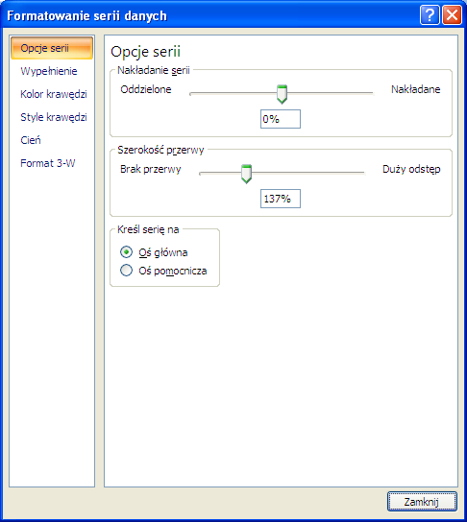467x522 pixels.
Task: Click the Help question mark icon
Action: point(430,15)
